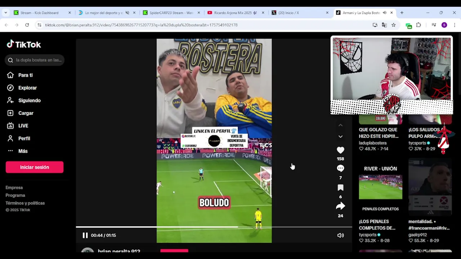This screenshot has width=461, height=259.
Task: Open Explorar section
Action: (27, 88)
